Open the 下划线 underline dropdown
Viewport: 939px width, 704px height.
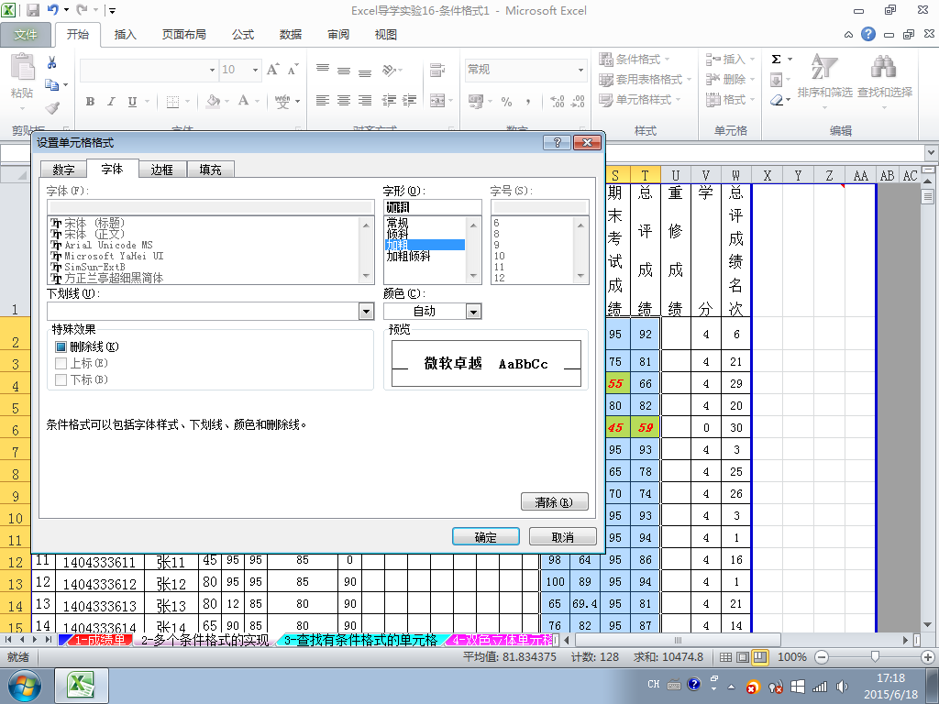click(x=367, y=311)
